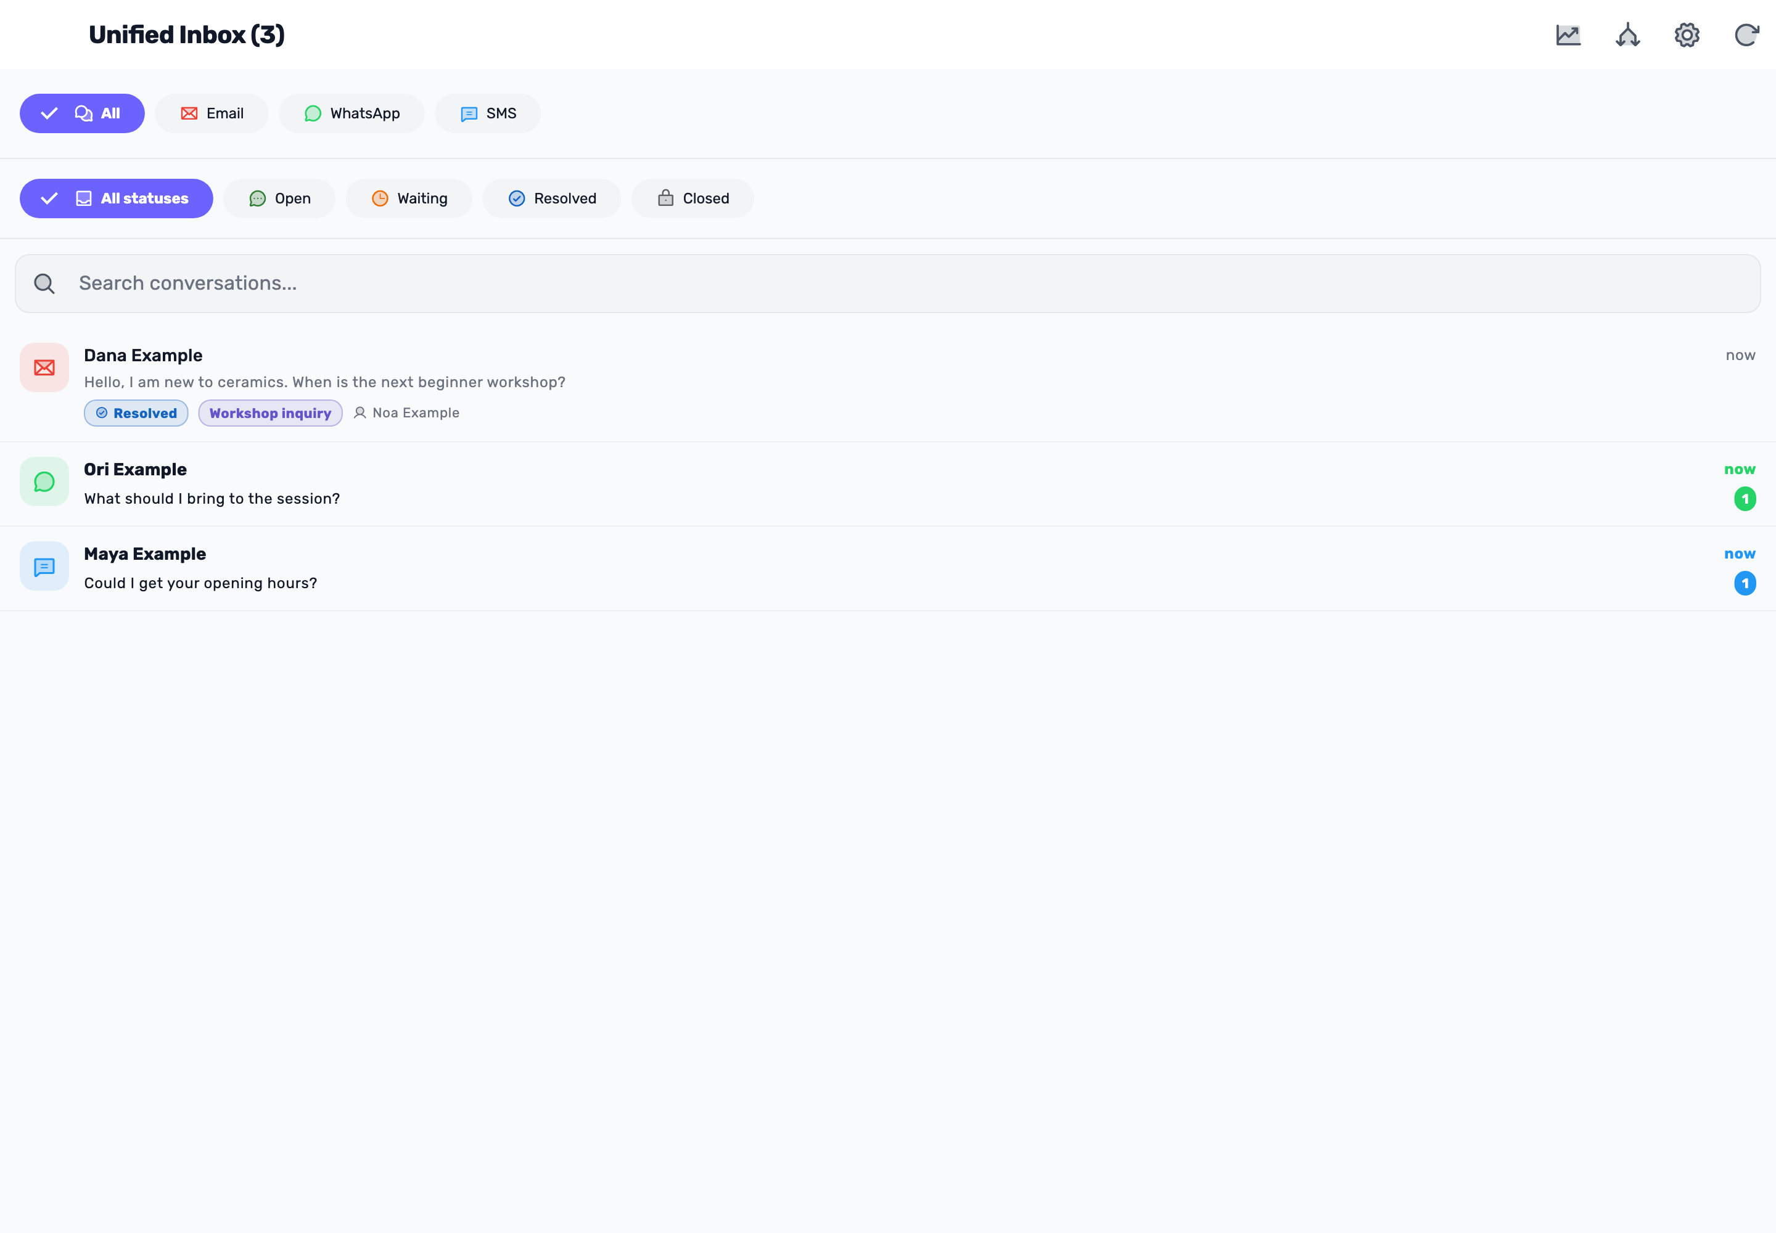Screen dimensions: 1776x1233
Task: Open Ori Example WhatsApp channel icon
Action: [44, 482]
